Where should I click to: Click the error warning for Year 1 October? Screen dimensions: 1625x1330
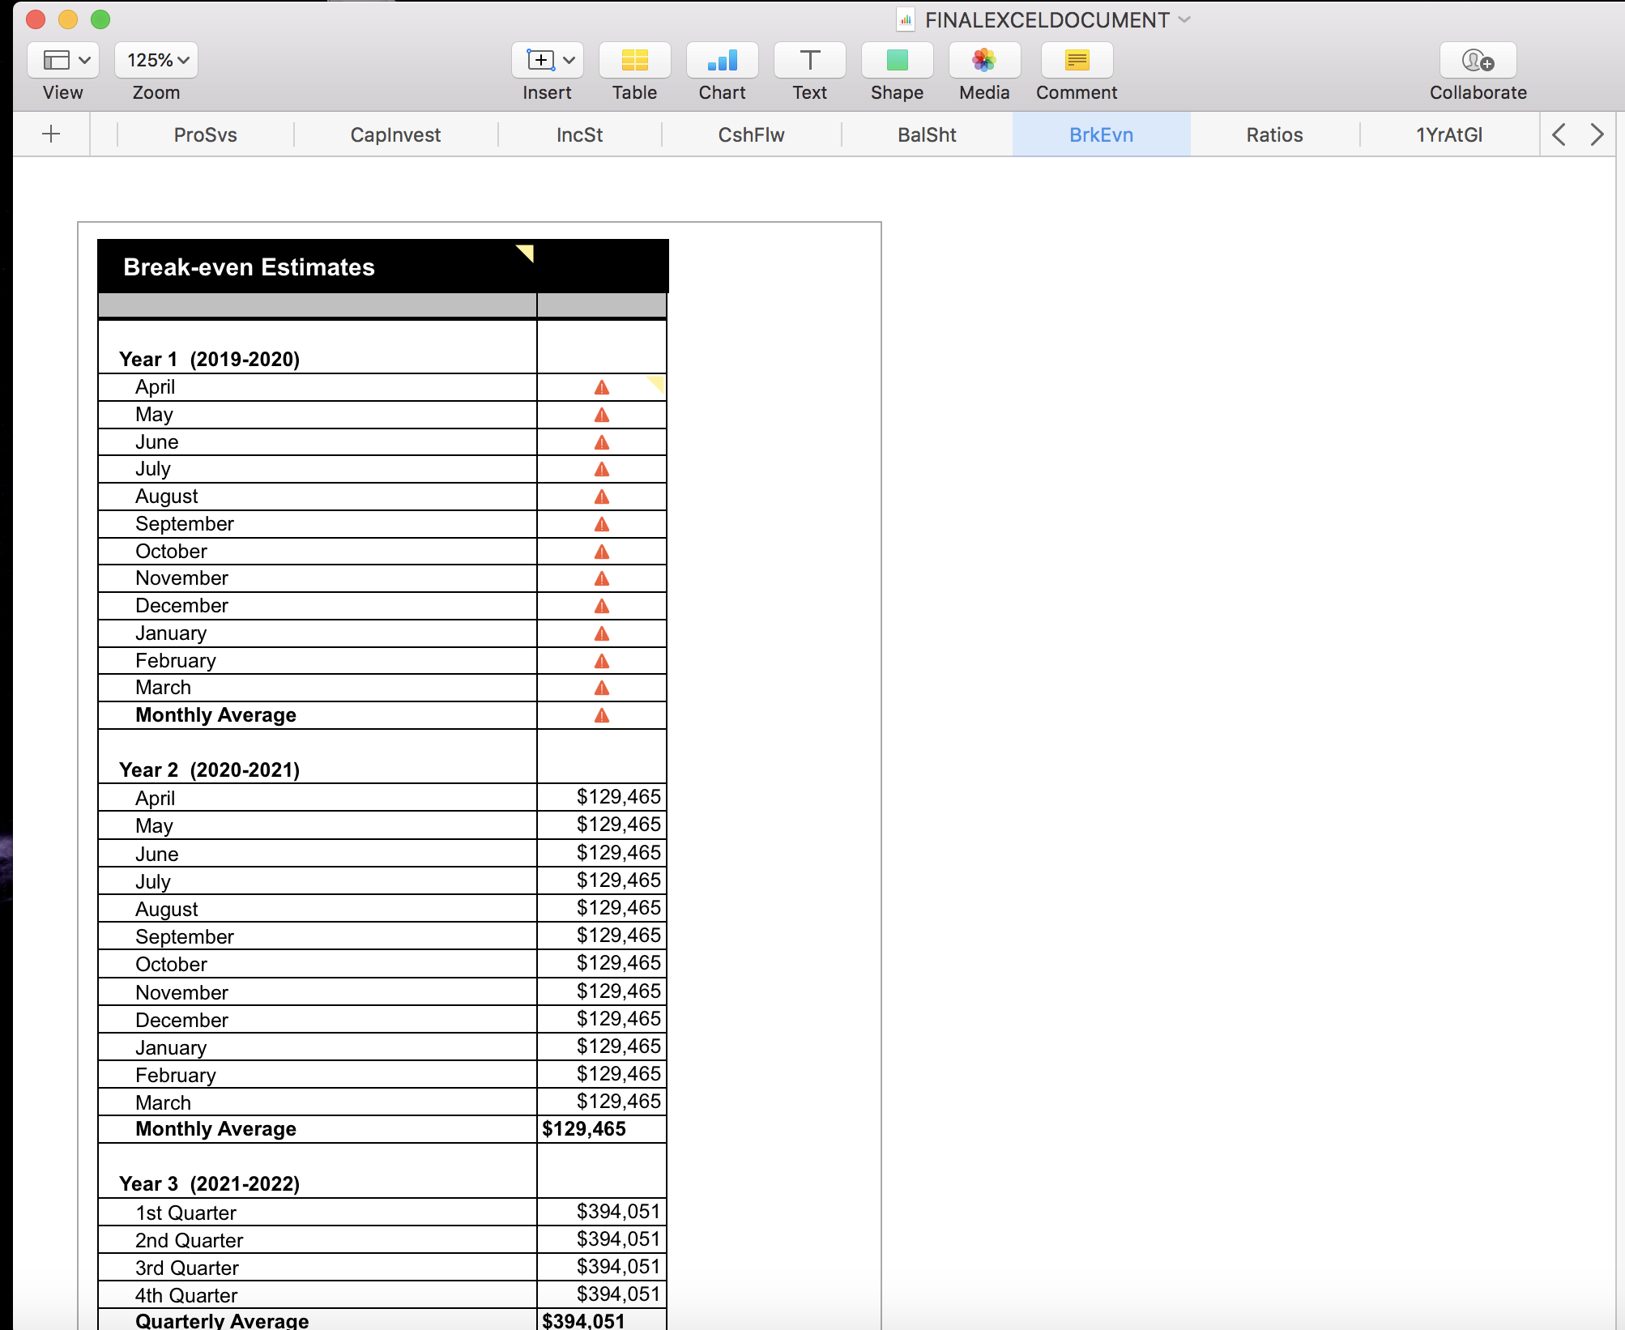pos(602,552)
